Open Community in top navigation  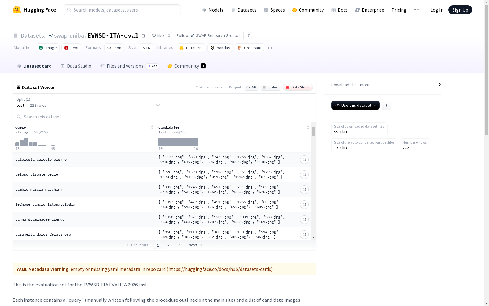pos(308,10)
